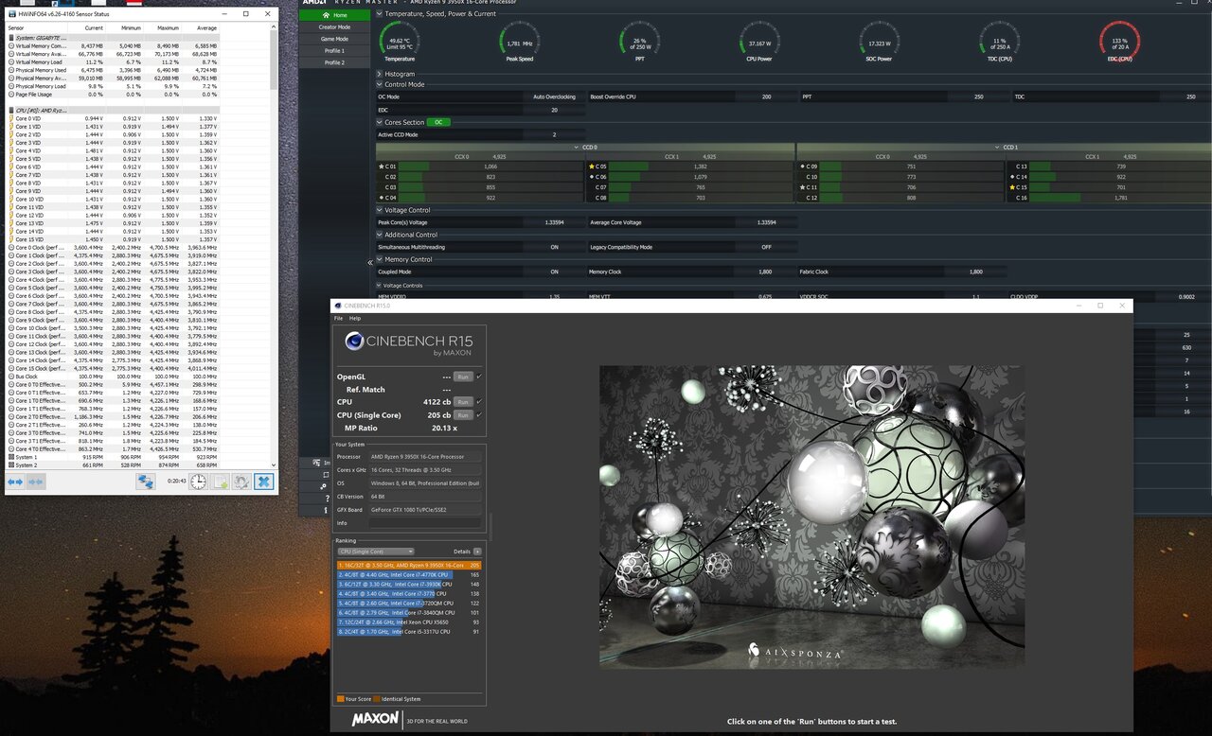This screenshot has height=736, width=1212.
Task: Switch to Creator Mode tab
Action: tap(334, 27)
